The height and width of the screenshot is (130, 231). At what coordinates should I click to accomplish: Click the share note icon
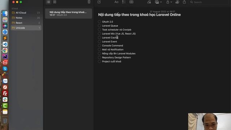coord(184,2)
